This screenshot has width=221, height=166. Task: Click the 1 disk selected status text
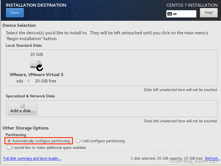pos(167,159)
